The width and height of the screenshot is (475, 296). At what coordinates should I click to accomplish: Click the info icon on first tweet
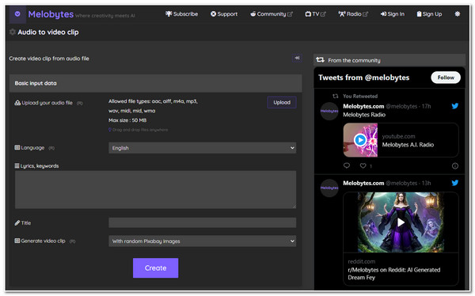click(454, 165)
